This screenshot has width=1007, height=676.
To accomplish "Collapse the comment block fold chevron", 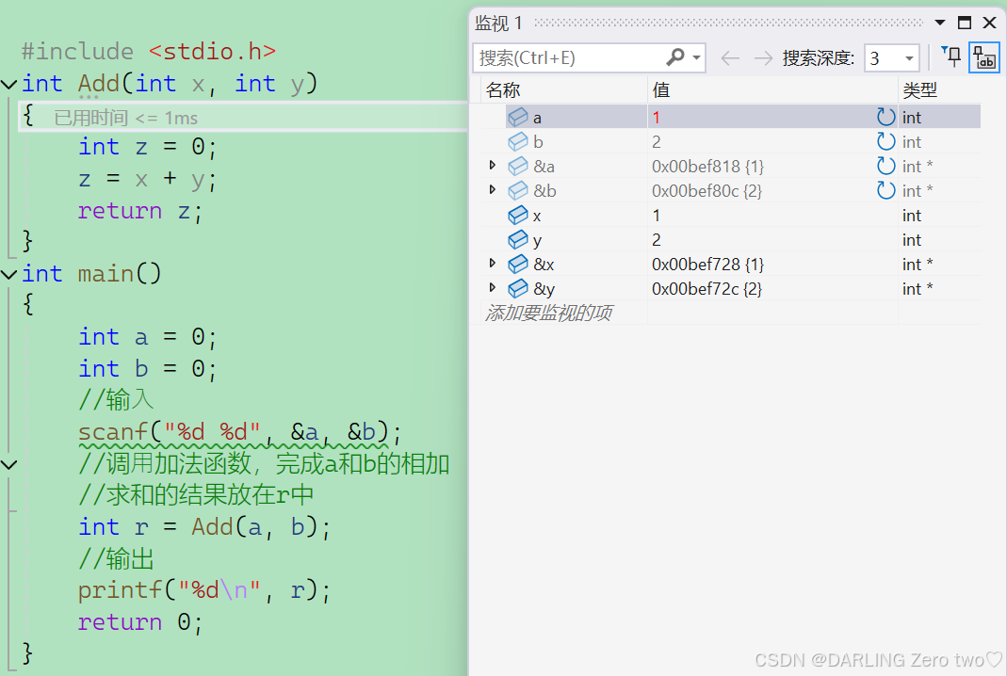I will pos(9,464).
